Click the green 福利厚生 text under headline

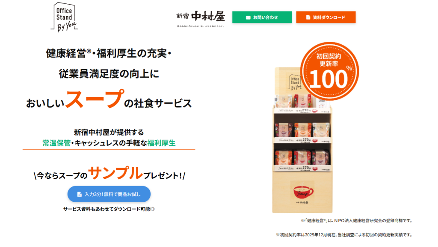[161, 143]
